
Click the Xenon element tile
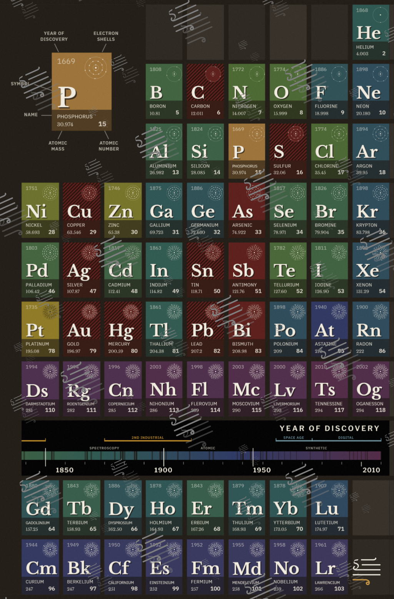pos(371,270)
